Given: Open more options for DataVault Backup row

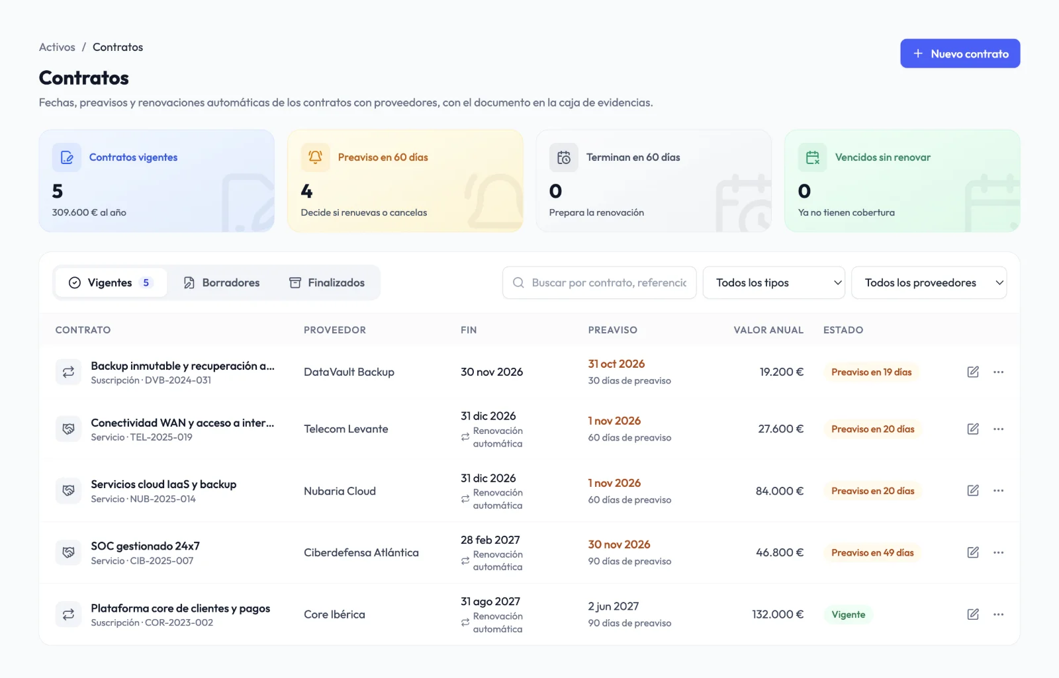Looking at the screenshot, I should (x=998, y=372).
